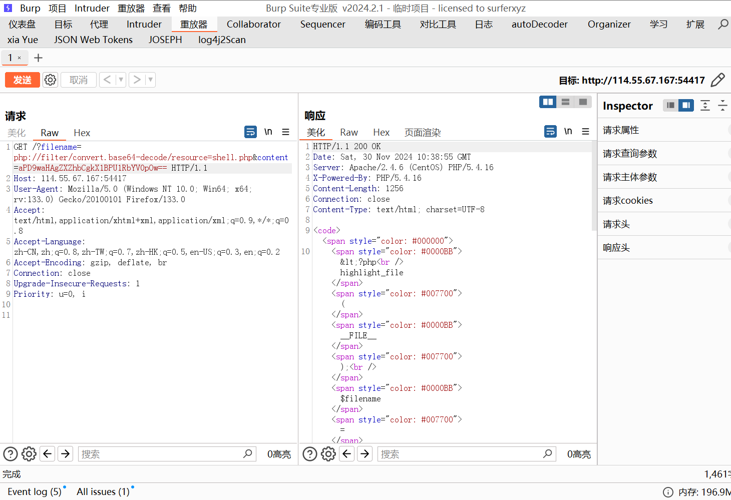Screen dimensions: 731x500
Task: Switch to side-by-side request/response layout
Action: (x=548, y=102)
